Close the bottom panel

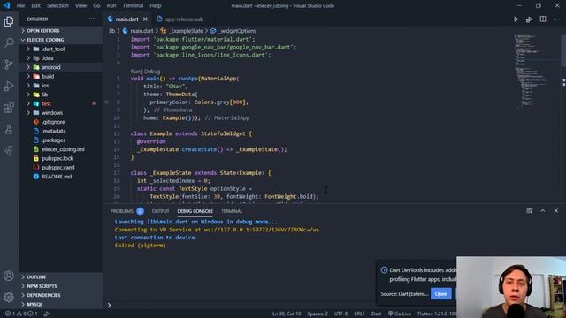556,211
